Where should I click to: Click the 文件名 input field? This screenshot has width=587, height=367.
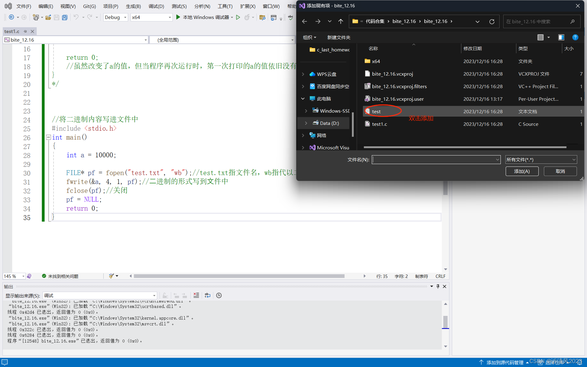(x=433, y=159)
